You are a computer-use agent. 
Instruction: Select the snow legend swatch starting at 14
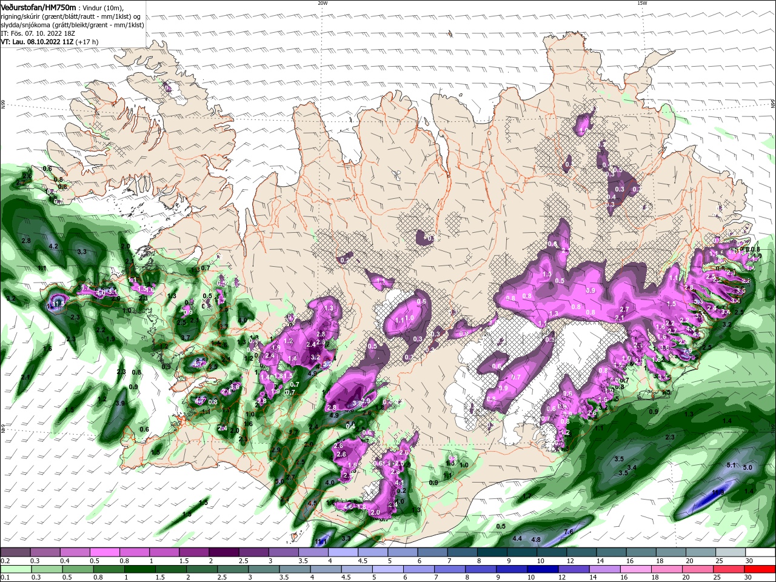pyautogui.click(x=612, y=552)
